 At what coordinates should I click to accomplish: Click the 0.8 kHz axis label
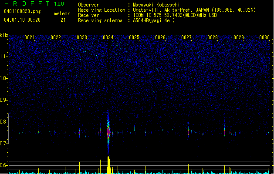click(4, 122)
